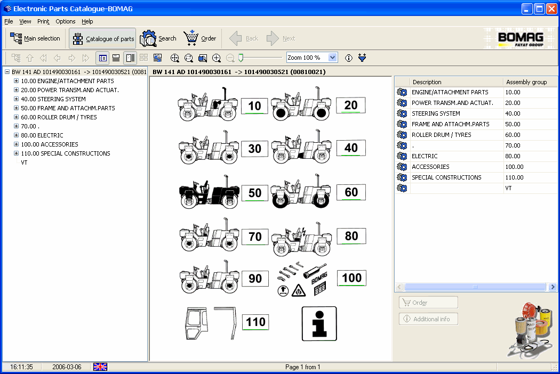This screenshot has height=374, width=560.
Task: Click the zoom slider handle
Action: (241, 58)
